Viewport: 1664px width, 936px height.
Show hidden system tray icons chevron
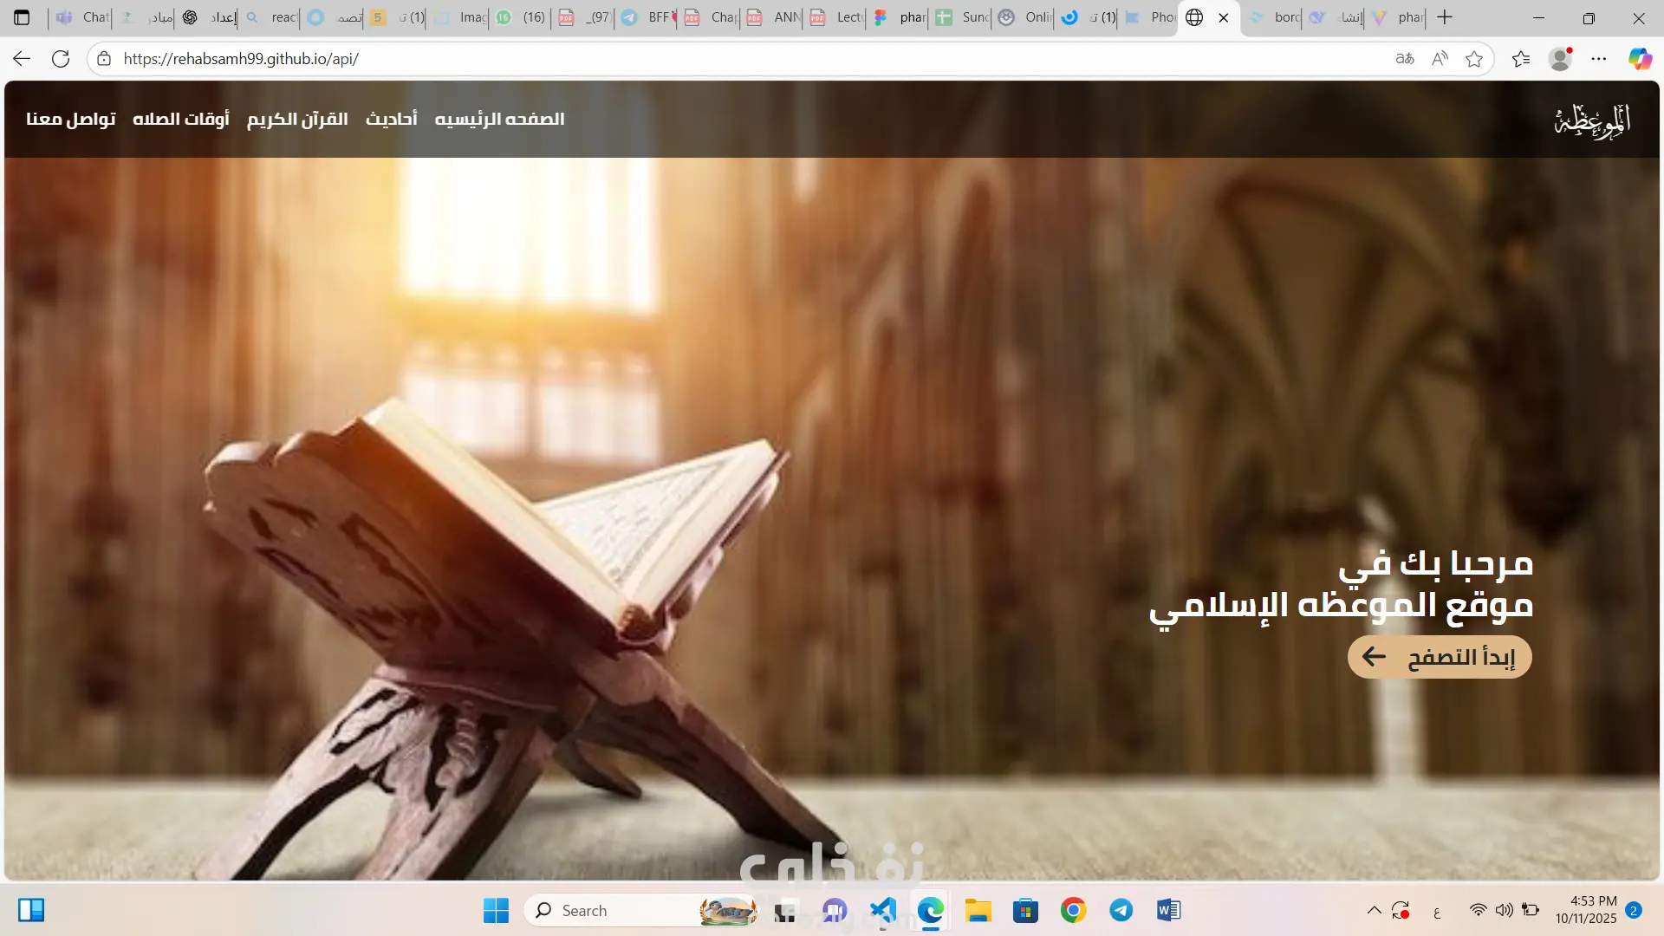pyautogui.click(x=1374, y=910)
